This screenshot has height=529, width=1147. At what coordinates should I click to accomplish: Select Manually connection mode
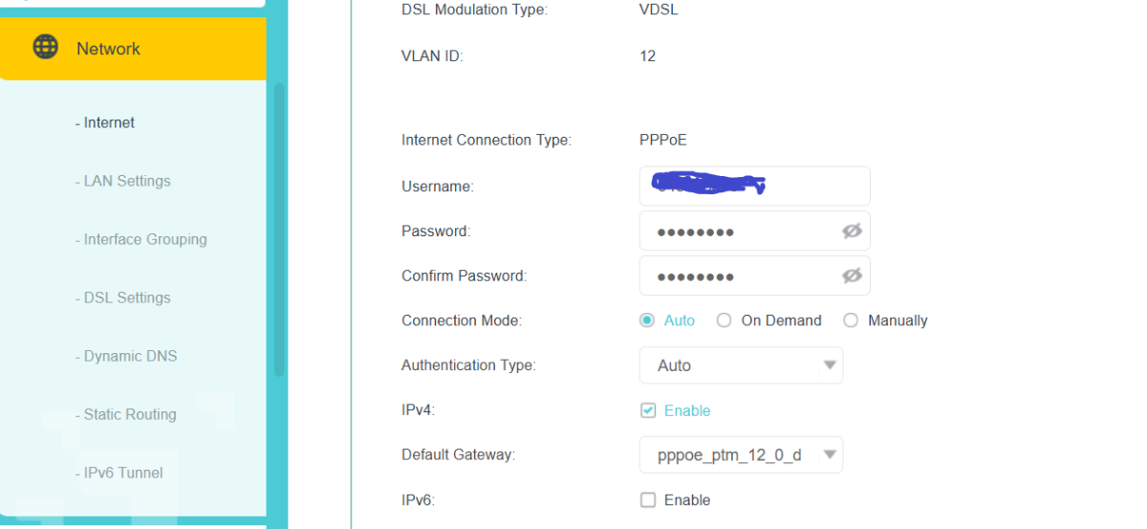tap(851, 320)
